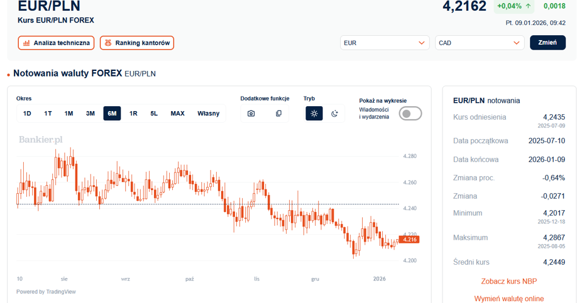Click the Notowania waluty FOREX heading
Image resolution: width=577 pixels, height=303 pixels.
point(68,73)
